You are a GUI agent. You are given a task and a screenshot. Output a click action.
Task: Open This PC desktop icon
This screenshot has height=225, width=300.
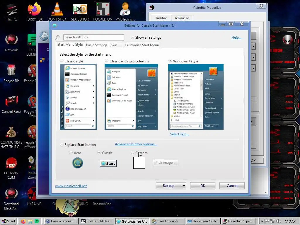click(11, 12)
